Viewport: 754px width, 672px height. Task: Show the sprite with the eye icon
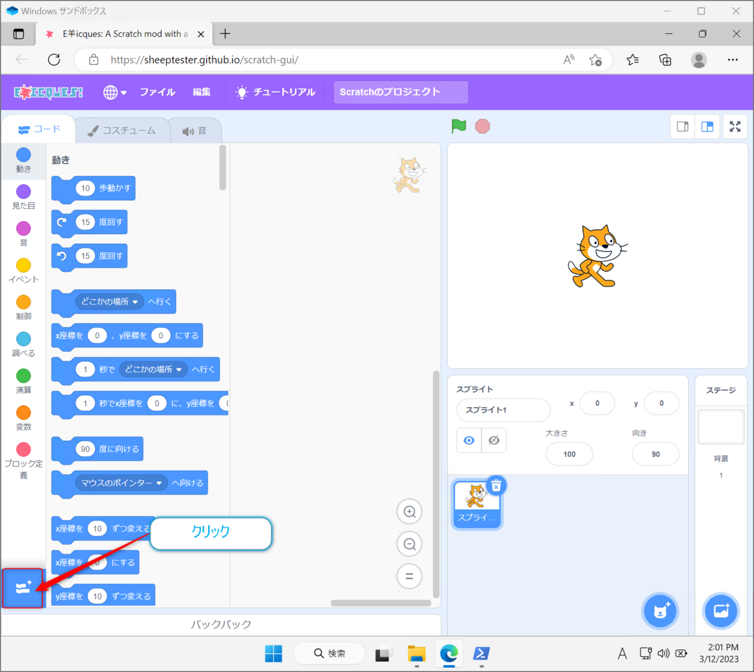tap(469, 441)
